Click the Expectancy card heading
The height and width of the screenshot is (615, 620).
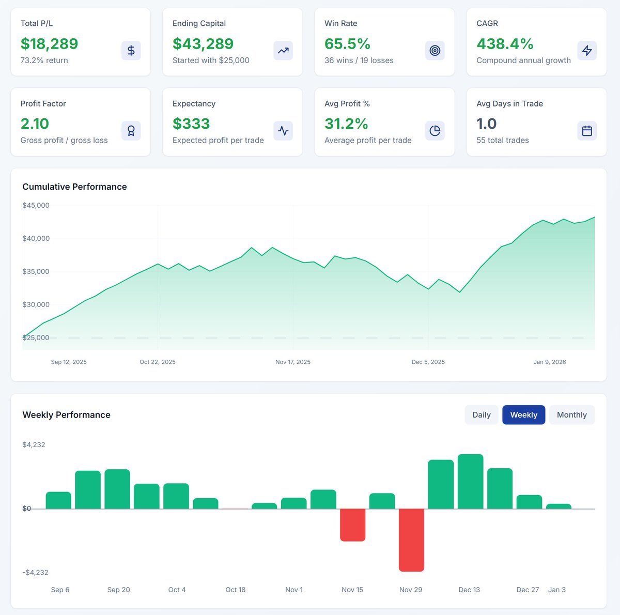click(194, 104)
